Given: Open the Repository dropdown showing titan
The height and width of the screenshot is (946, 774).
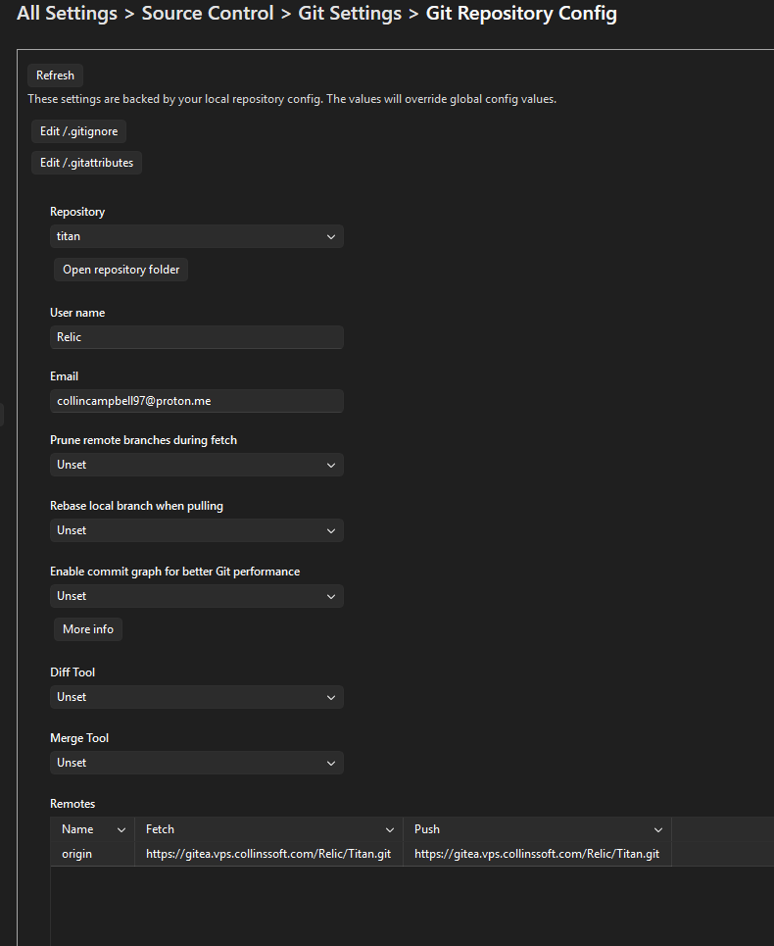Looking at the screenshot, I should (196, 236).
